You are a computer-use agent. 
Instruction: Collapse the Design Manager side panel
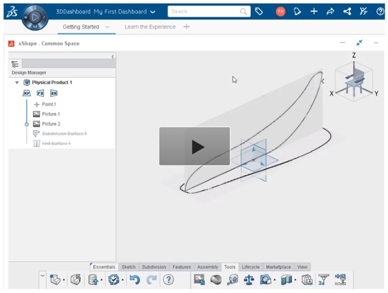(x=113, y=57)
